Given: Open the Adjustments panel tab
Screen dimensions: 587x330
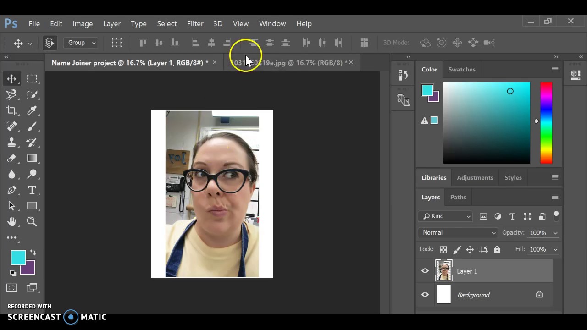Looking at the screenshot, I should point(475,177).
